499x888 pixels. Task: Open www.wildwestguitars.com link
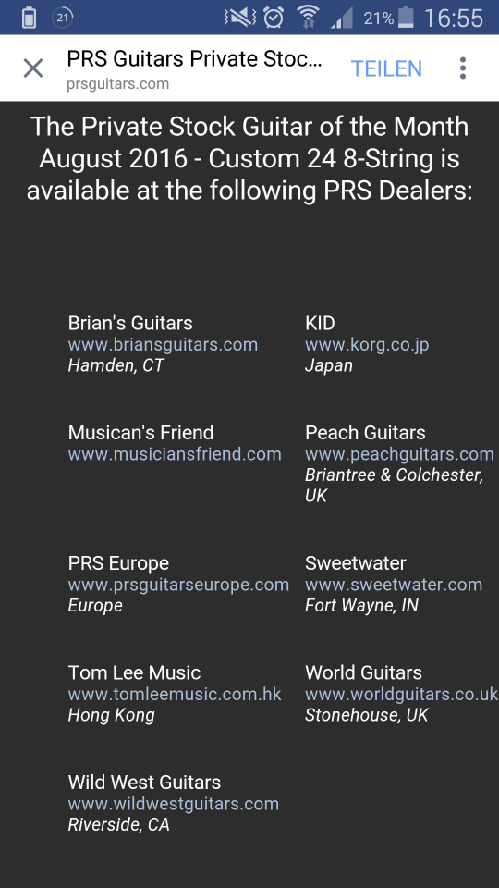173,804
